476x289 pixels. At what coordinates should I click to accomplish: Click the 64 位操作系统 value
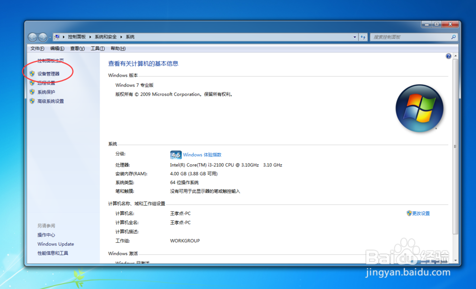[184, 182]
